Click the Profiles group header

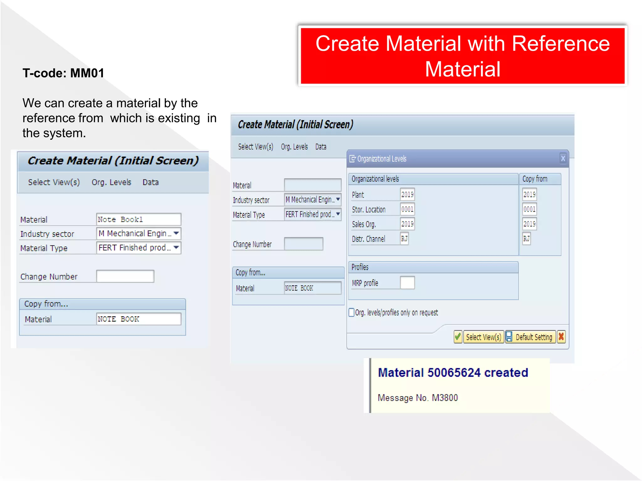(433, 267)
